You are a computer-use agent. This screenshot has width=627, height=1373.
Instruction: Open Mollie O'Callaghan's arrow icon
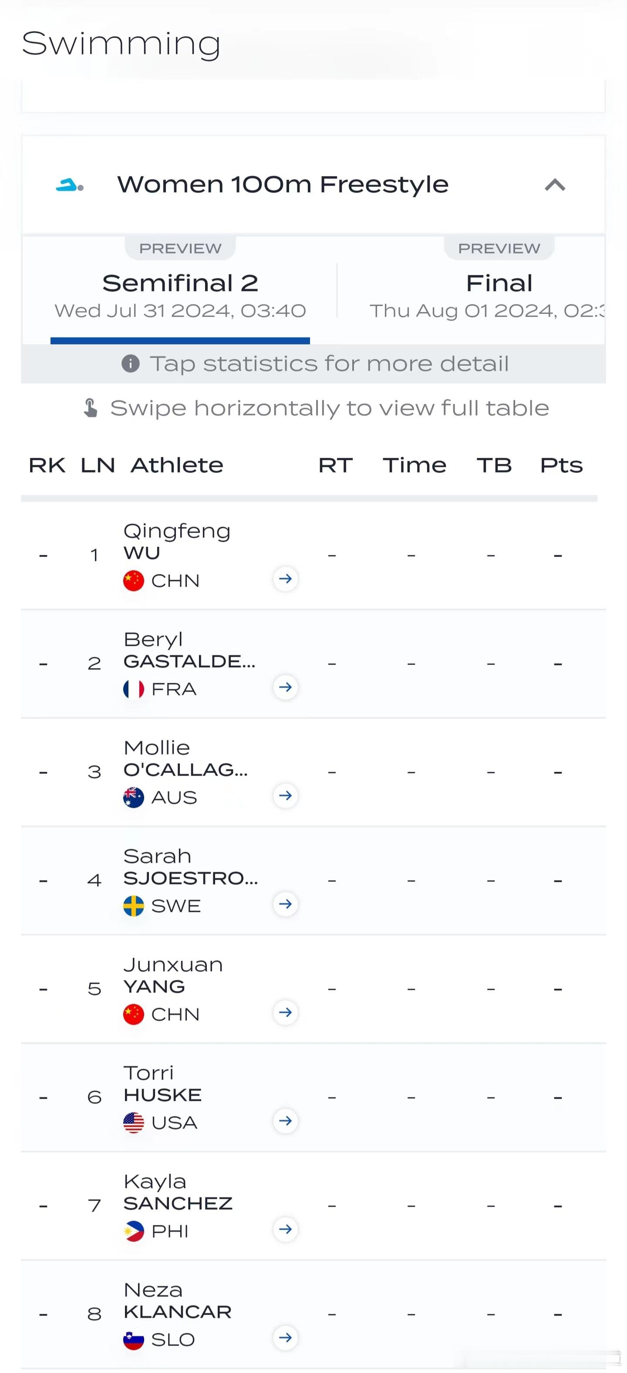[285, 796]
